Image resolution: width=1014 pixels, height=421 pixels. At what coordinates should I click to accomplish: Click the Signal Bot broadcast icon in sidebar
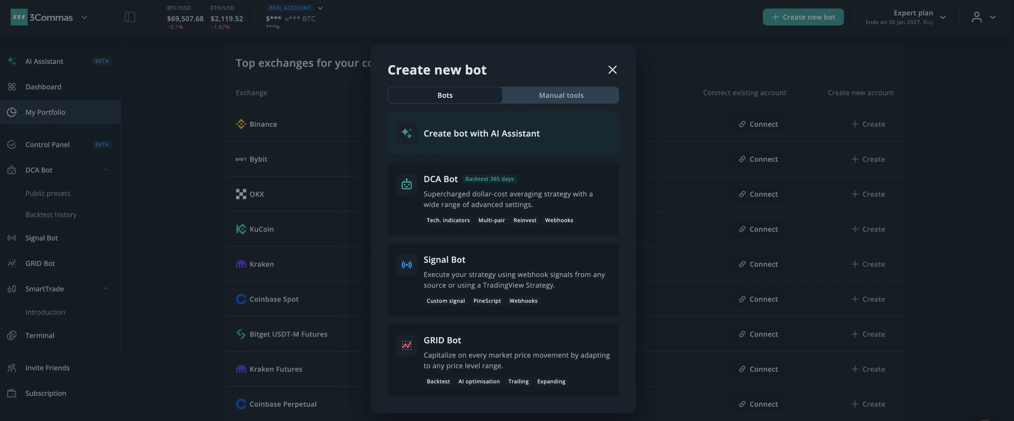(x=12, y=238)
